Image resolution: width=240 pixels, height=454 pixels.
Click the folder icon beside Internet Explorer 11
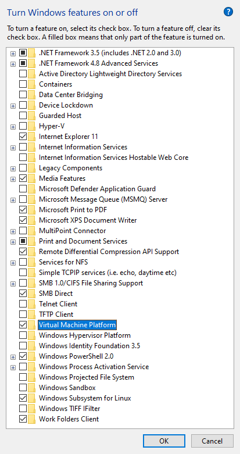pos(32,137)
